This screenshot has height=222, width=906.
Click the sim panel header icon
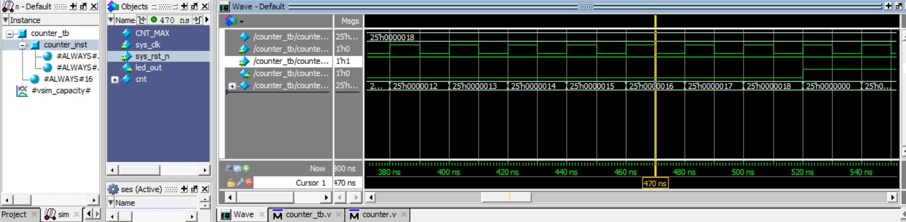(x=8, y=6)
